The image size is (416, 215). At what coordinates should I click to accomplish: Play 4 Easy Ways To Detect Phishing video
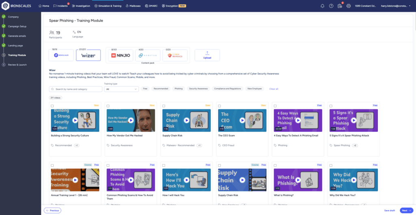(x=298, y=120)
